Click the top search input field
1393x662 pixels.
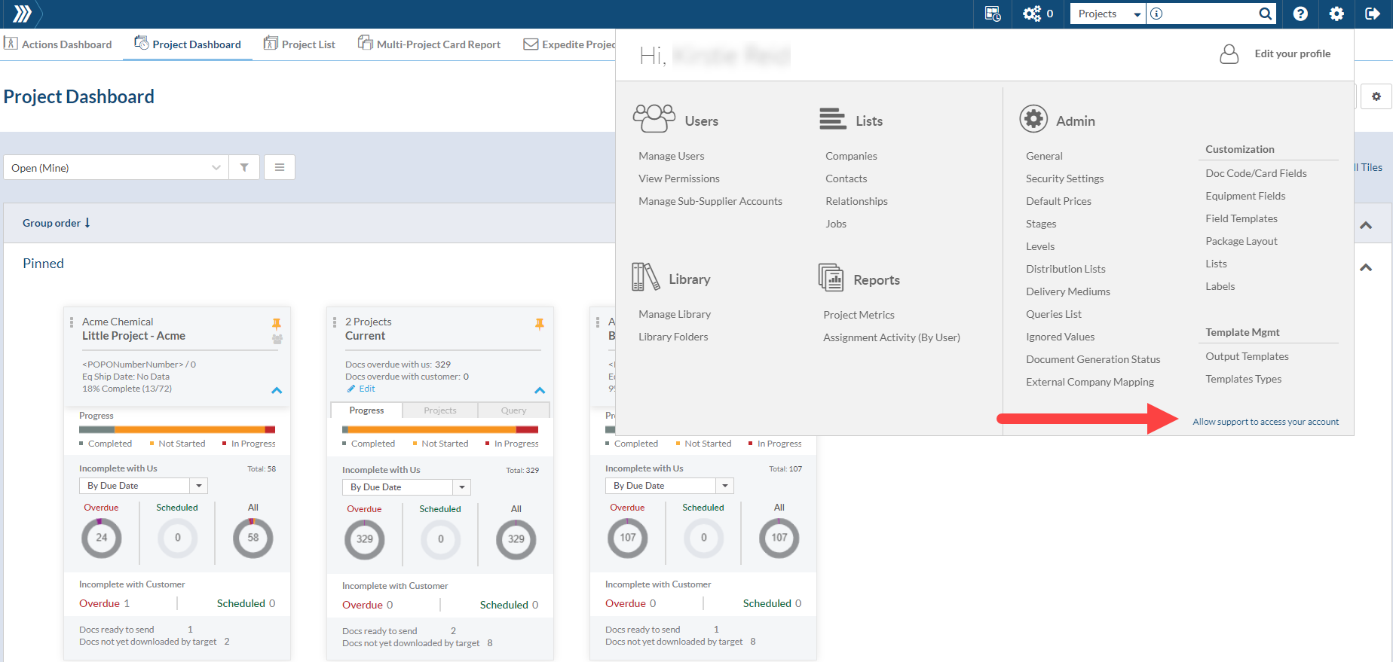(1211, 14)
